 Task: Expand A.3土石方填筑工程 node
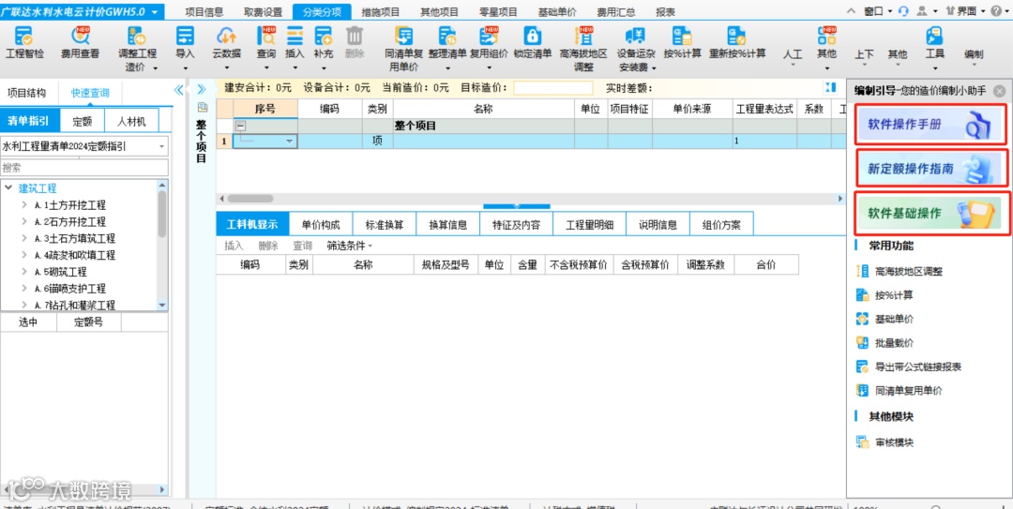pyautogui.click(x=24, y=238)
